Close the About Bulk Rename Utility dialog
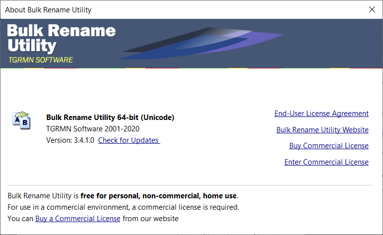Screen dimensions: 383x235 pos(372,9)
